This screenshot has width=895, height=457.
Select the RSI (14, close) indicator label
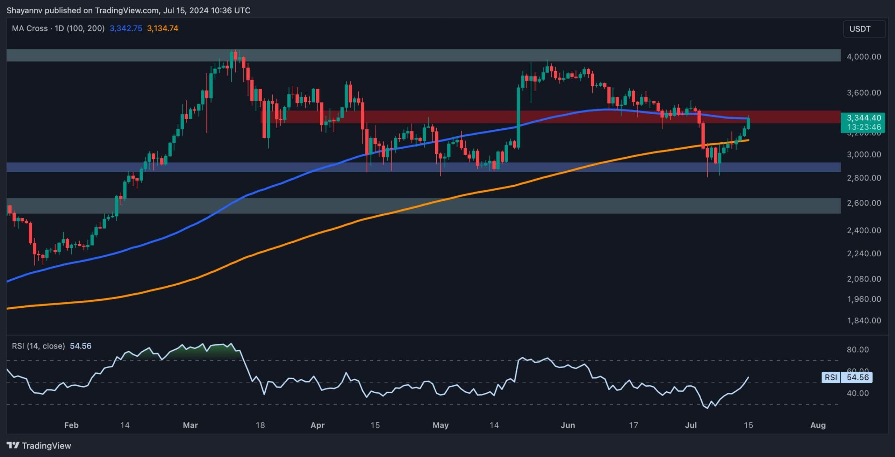(38, 346)
